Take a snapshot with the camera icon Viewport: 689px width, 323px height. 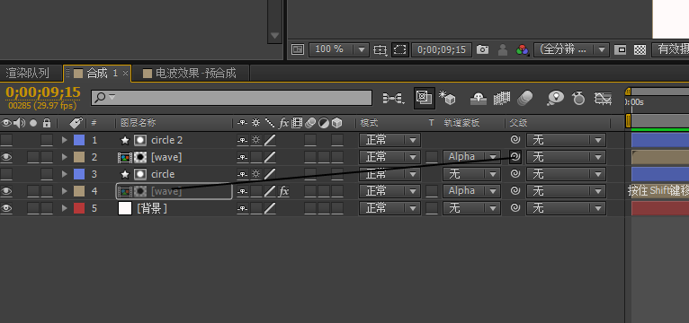coord(482,49)
